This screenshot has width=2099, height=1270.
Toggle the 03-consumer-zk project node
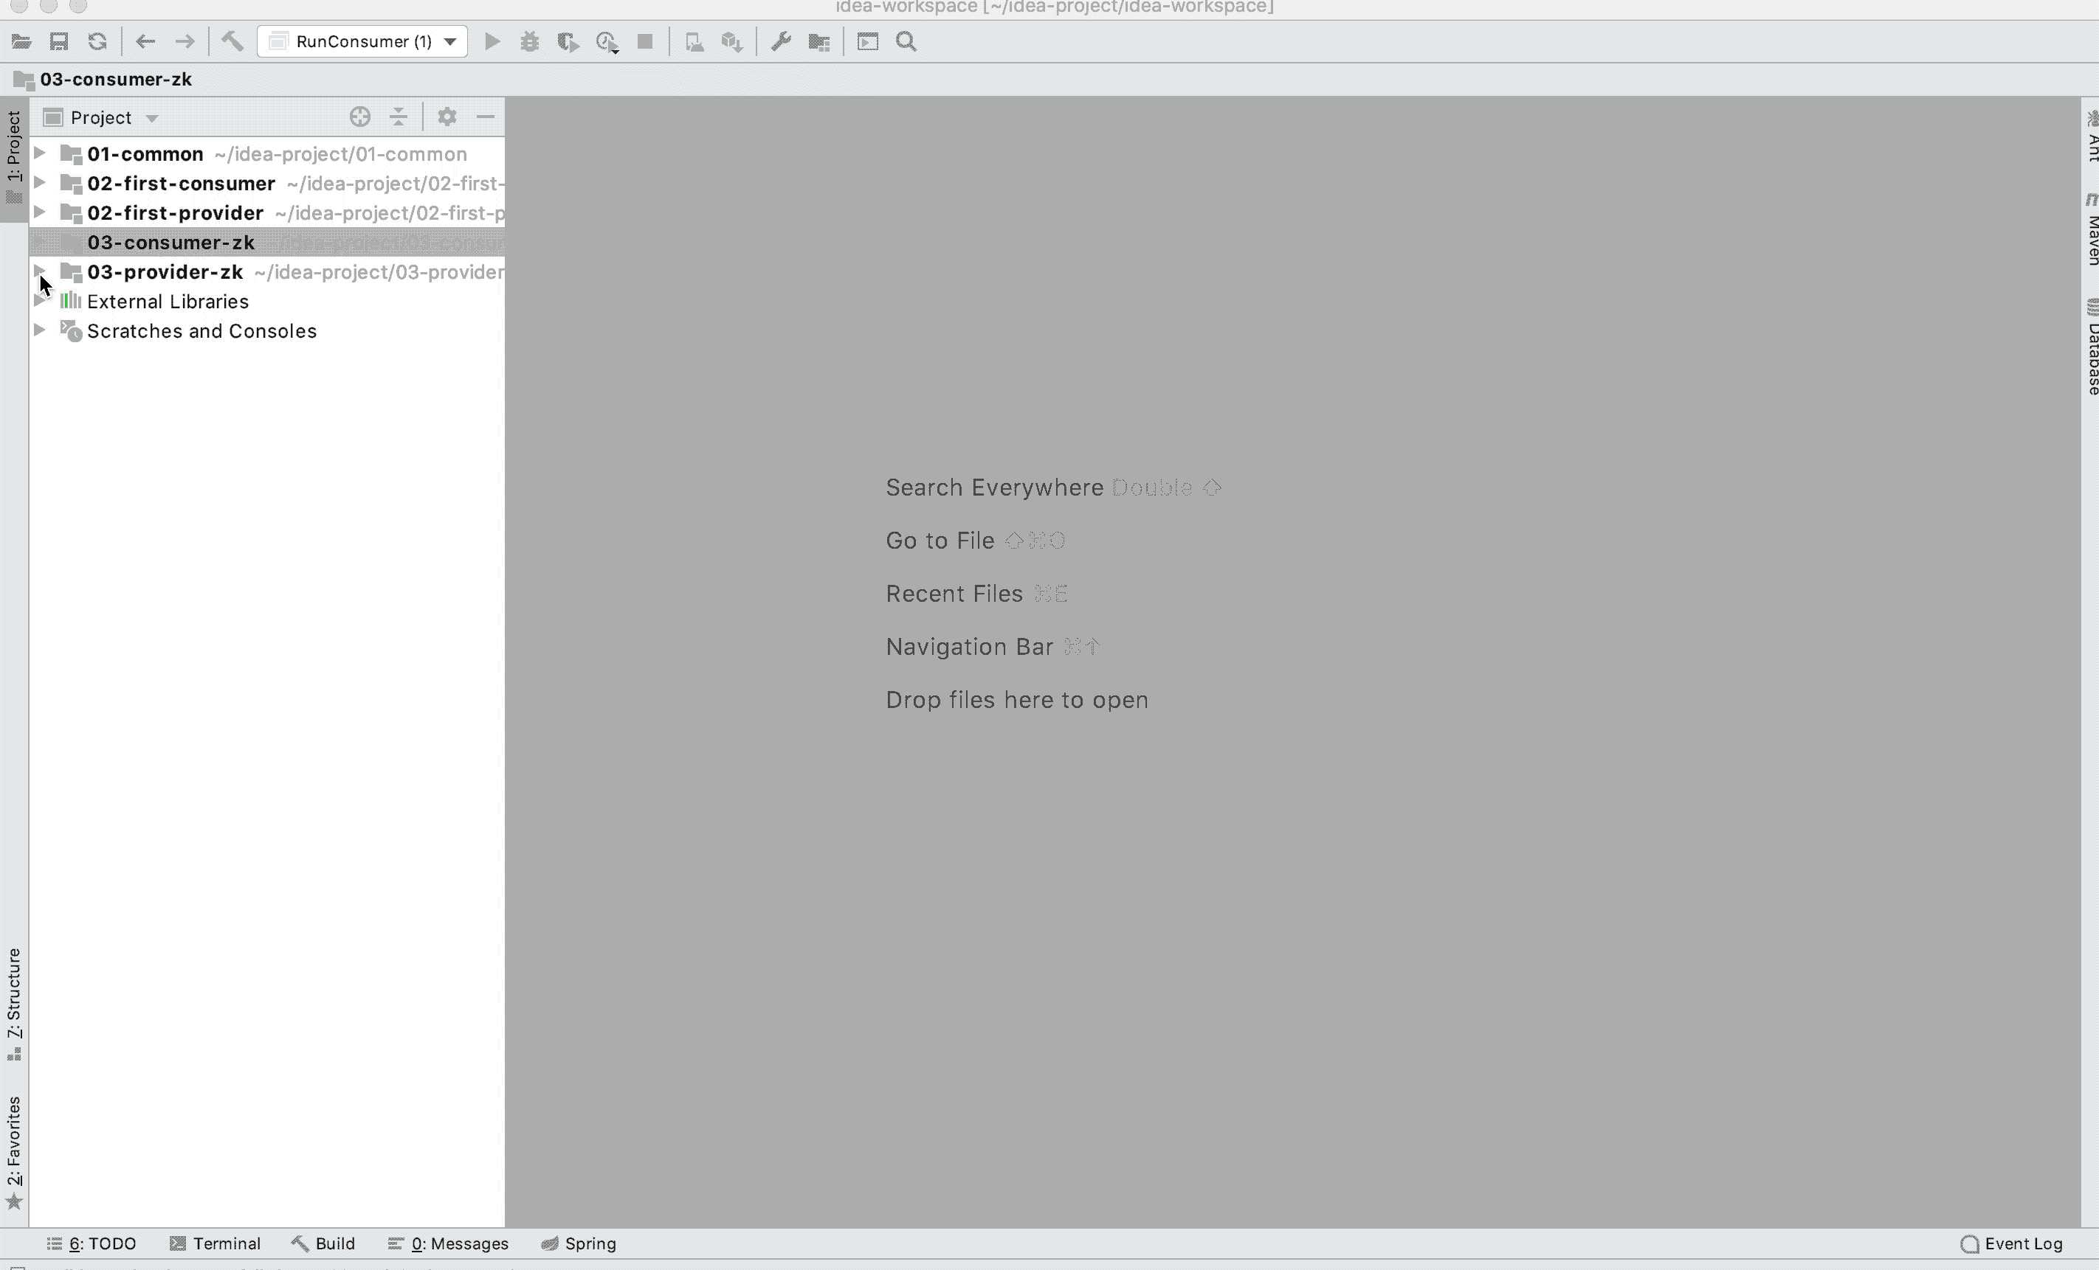click(39, 241)
